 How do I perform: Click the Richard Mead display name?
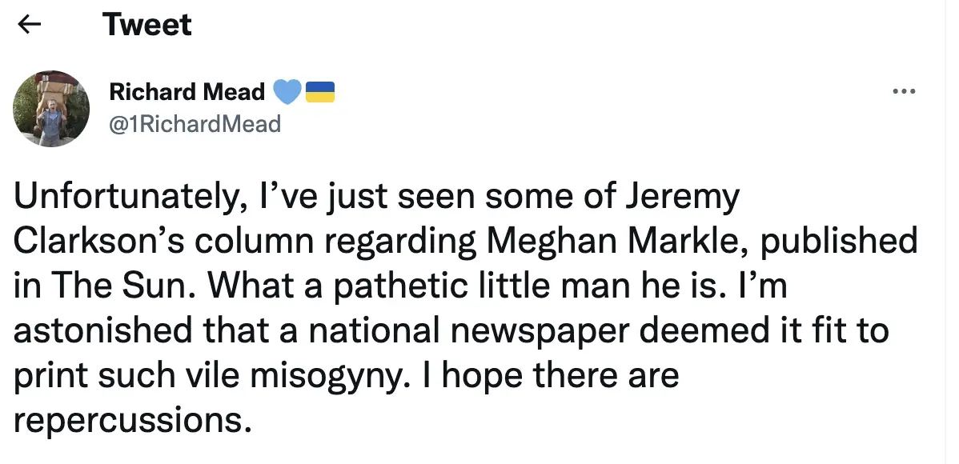pyautogui.click(x=187, y=92)
